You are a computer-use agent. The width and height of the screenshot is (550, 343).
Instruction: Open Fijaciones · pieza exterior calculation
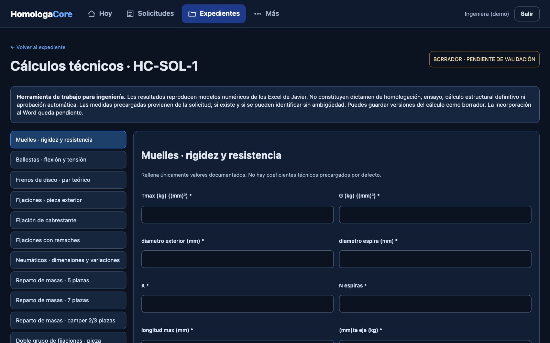68,200
